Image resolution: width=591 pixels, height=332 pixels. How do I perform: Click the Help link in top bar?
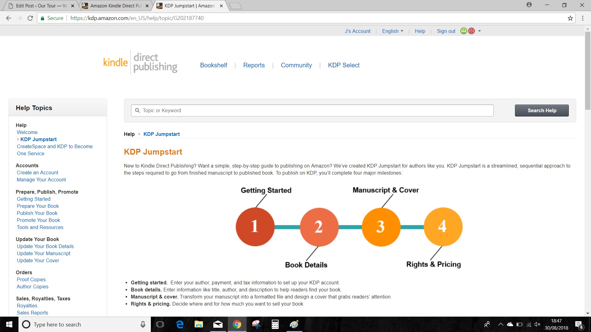click(420, 31)
